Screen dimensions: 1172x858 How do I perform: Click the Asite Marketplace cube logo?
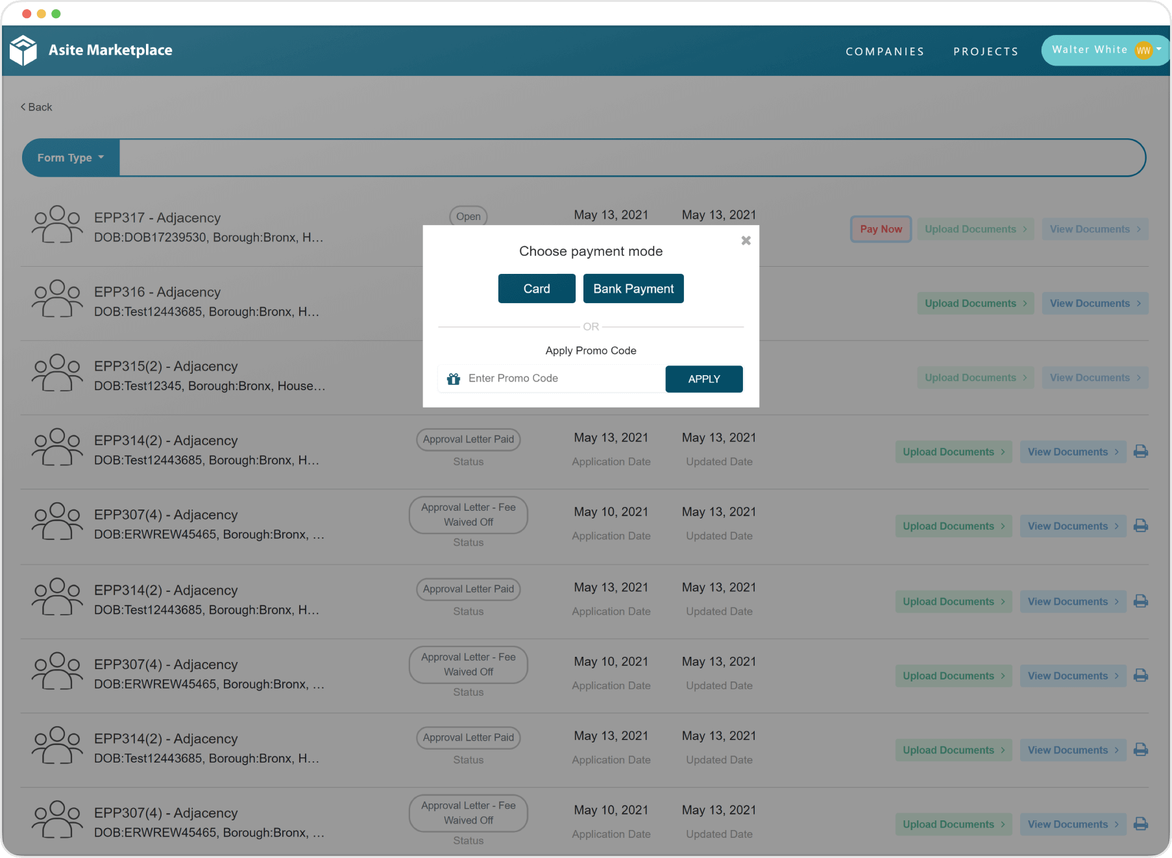click(23, 49)
